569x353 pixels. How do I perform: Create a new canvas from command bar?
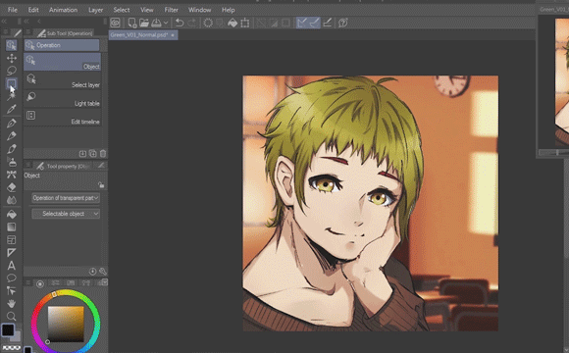click(132, 23)
